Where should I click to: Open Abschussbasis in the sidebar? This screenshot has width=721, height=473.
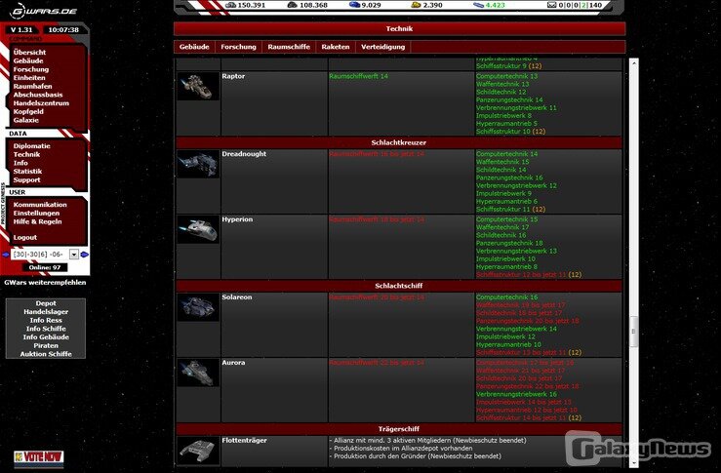[x=38, y=95]
